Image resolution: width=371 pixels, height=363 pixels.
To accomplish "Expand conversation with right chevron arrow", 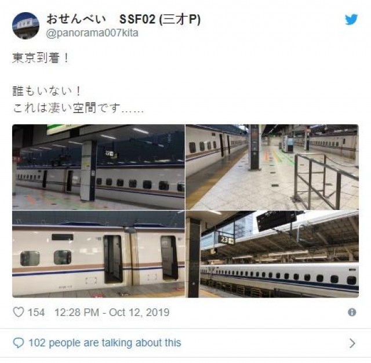I will [x=352, y=343].
